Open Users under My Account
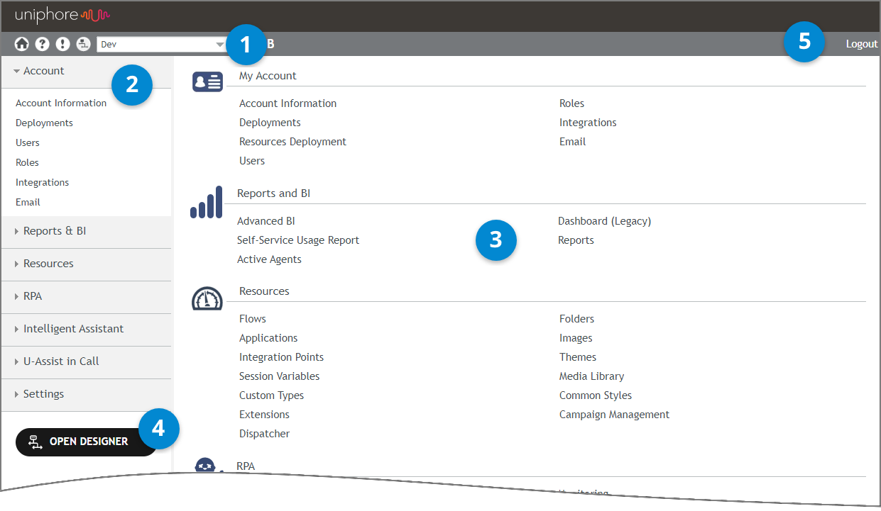This screenshot has height=511, width=881. 252,161
